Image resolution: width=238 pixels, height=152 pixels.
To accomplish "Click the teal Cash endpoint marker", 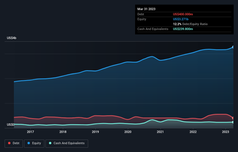I will pos(233,122).
